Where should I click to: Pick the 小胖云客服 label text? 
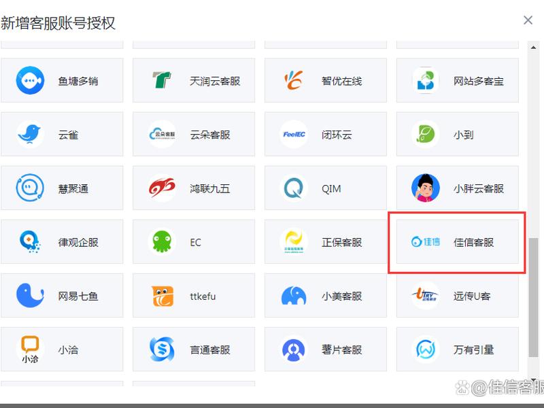pos(479,188)
